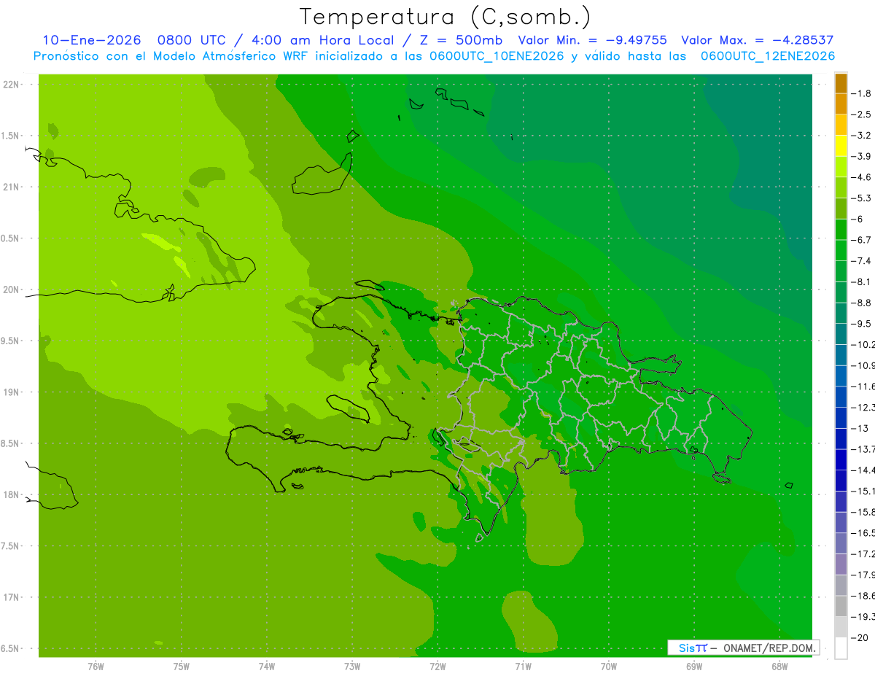Viewport: 875px width, 676px height.
Task: Click the ONAMET/REP.DOM. credit box
Action: [744, 648]
